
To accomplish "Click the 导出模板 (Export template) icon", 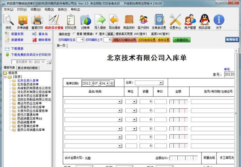I will tap(114, 20).
